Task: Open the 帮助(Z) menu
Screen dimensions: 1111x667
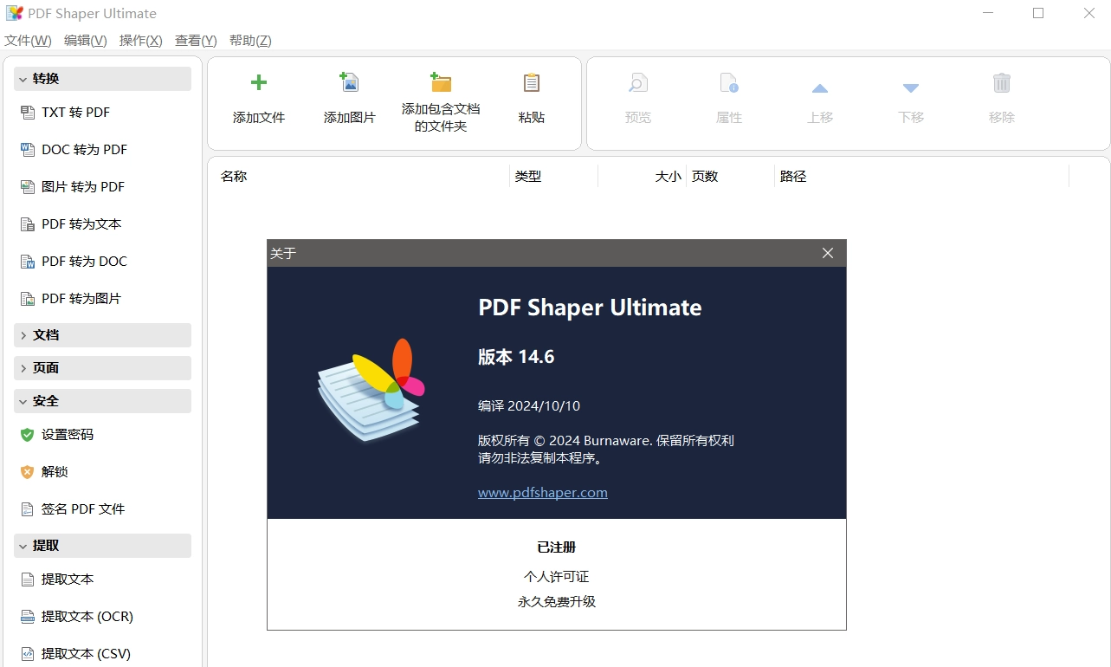Action: [x=250, y=41]
